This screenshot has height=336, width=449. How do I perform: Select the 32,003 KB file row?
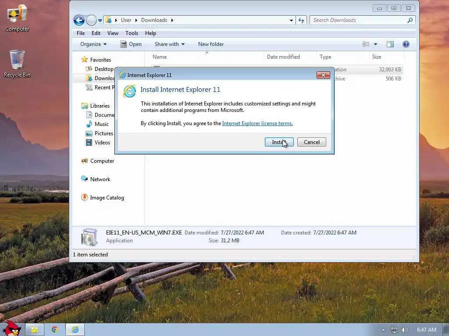click(368, 70)
